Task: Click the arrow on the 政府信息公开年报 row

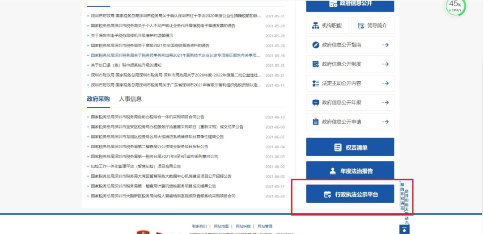Action: coord(385,102)
